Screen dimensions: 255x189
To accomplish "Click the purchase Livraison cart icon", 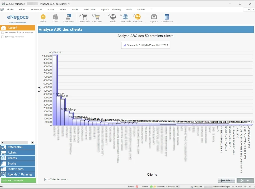I will (x=97, y=18).
